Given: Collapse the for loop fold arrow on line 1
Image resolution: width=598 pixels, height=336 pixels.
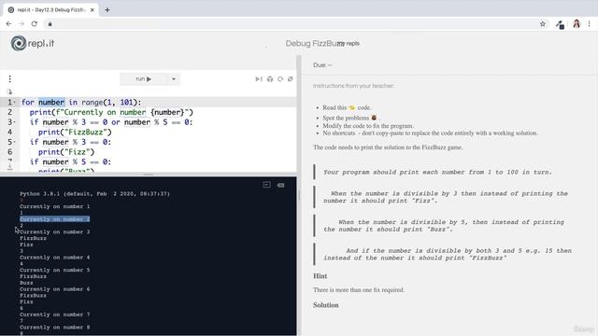Looking at the screenshot, I should 15,103.
